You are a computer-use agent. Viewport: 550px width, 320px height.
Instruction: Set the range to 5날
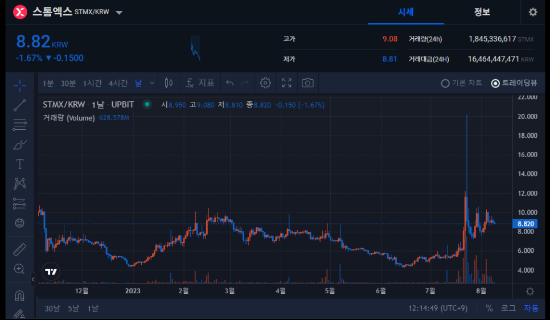pos(73,309)
